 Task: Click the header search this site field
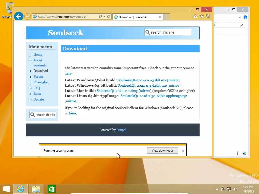pos(168,32)
